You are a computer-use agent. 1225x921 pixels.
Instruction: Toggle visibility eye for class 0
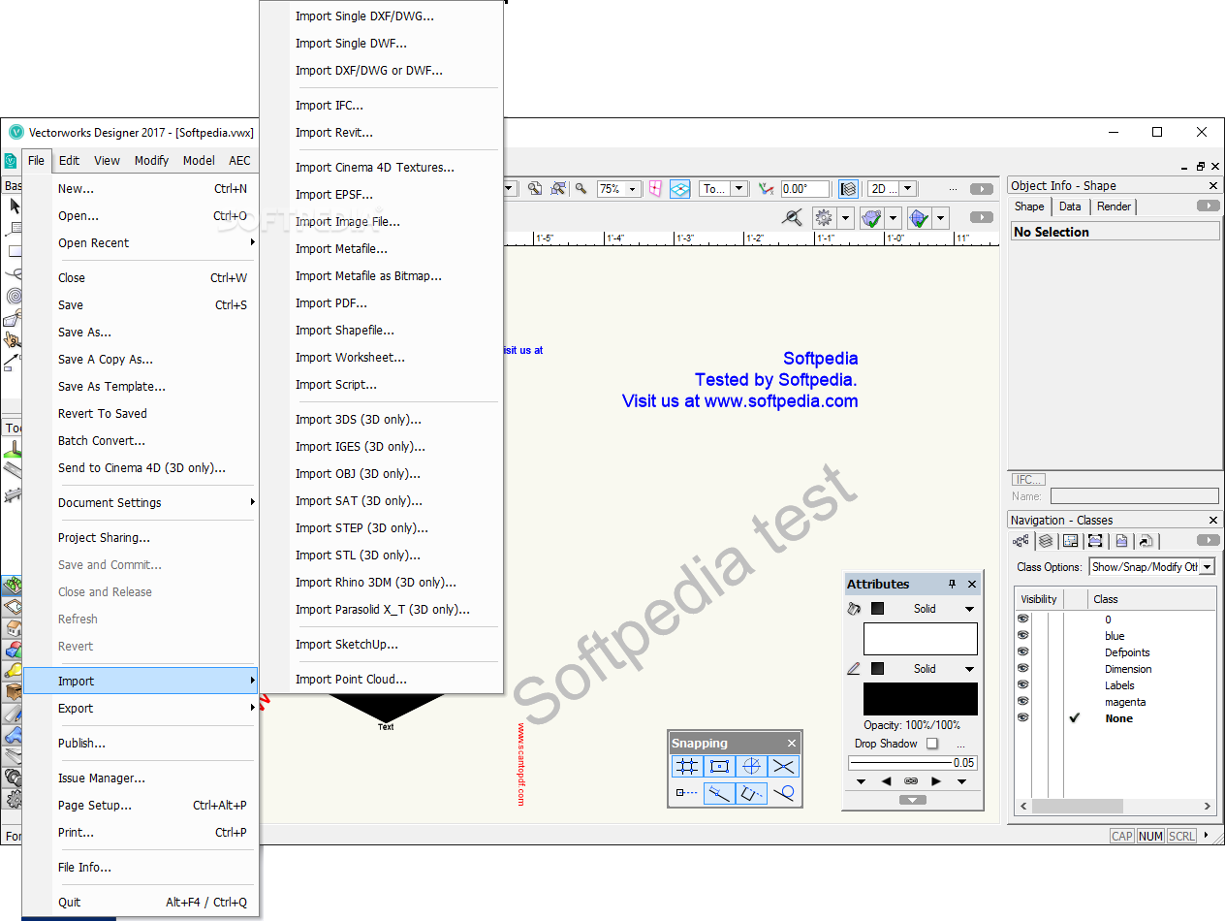pos(1022,619)
